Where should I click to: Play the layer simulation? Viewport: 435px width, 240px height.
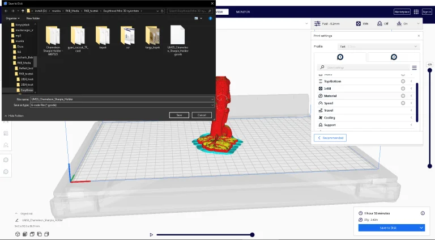[x=151, y=234]
